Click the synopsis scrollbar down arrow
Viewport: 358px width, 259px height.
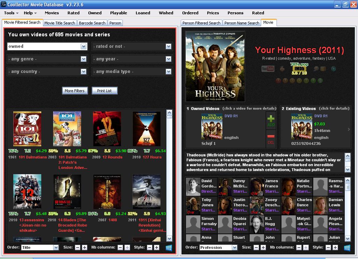coord(348,169)
